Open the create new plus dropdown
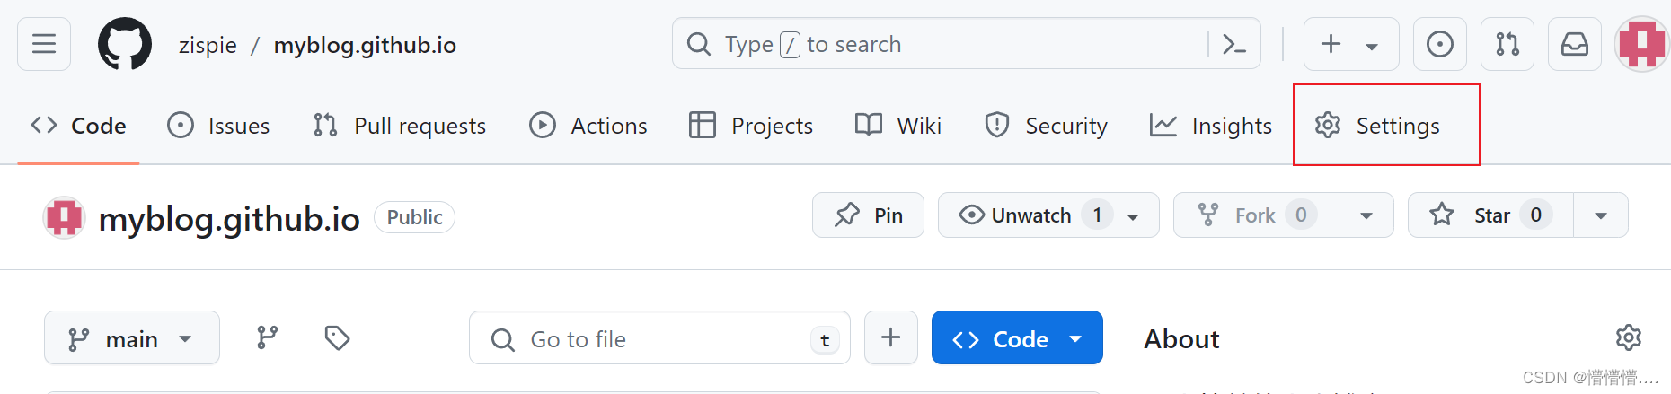Viewport: 1671px width, 394px height. pos(1350,44)
